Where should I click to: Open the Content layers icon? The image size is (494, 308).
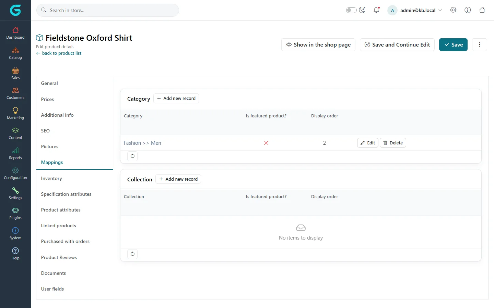(15, 130)
